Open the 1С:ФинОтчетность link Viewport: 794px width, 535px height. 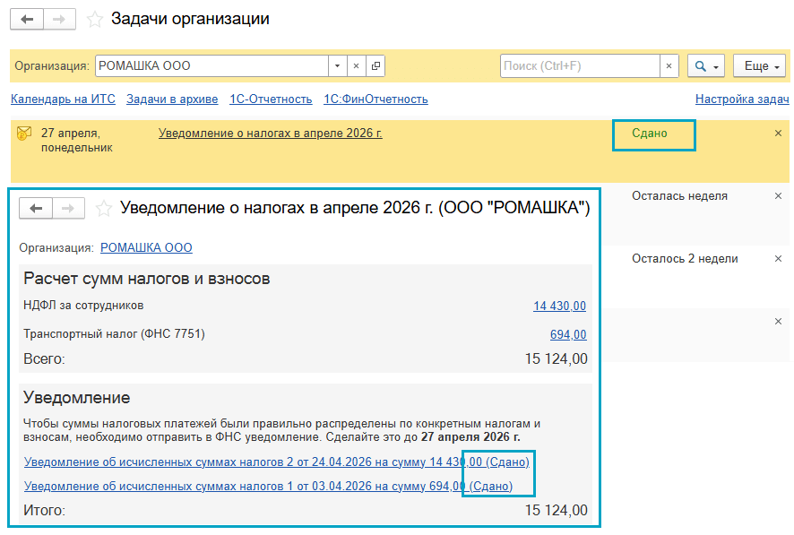[375, 99]
